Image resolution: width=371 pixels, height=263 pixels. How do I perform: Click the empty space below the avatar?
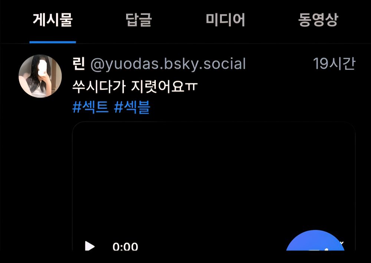click(40, 165)
